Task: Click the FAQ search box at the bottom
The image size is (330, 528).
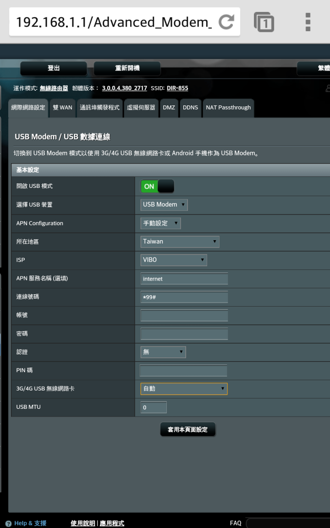Action: click(288, 523)
